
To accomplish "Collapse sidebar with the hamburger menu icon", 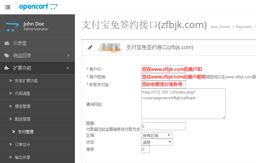I will click(8, 7).
